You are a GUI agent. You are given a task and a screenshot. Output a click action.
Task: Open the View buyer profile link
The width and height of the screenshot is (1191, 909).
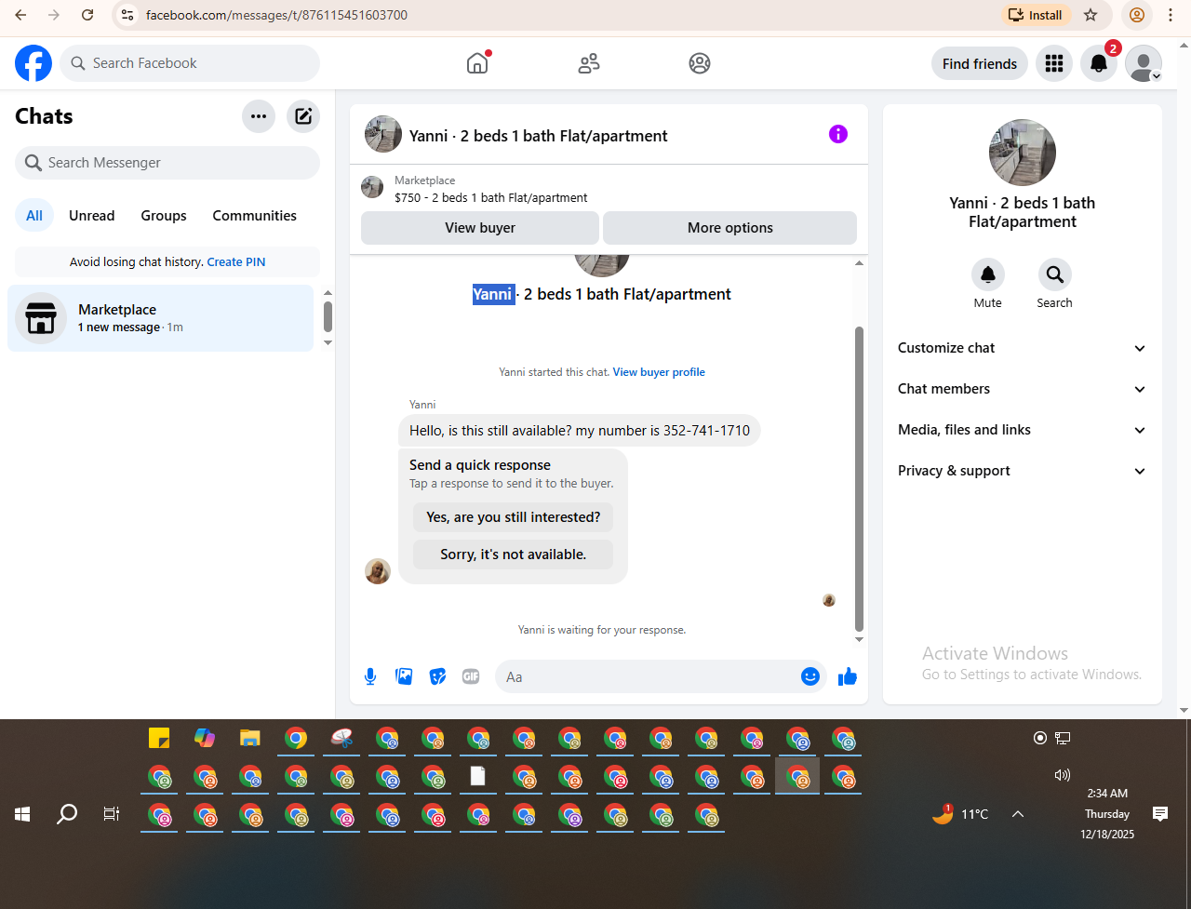pyautogui.click(x=659, y=372)
